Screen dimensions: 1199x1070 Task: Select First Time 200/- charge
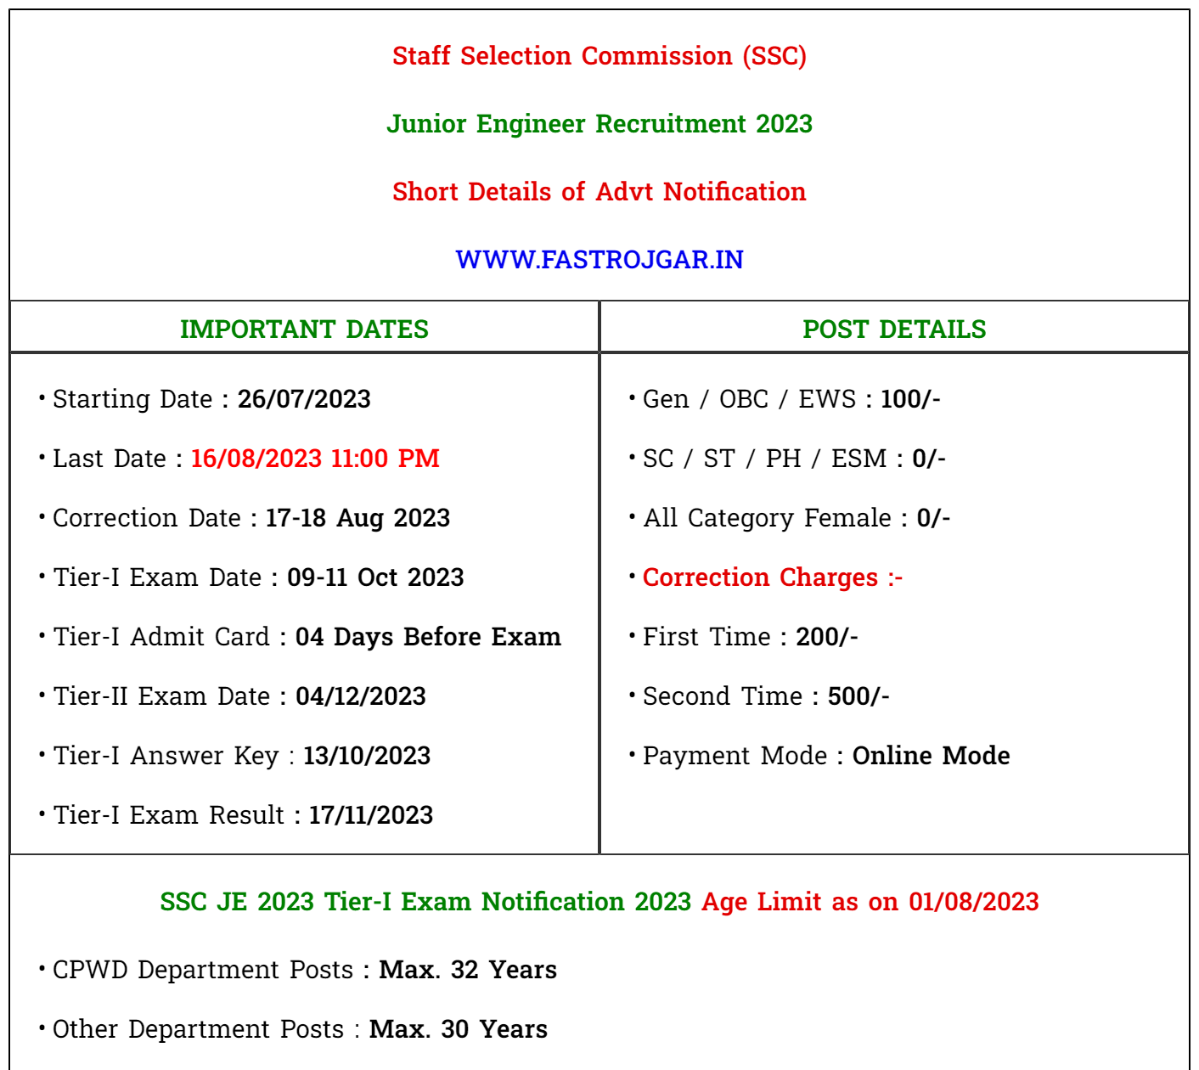751,637
